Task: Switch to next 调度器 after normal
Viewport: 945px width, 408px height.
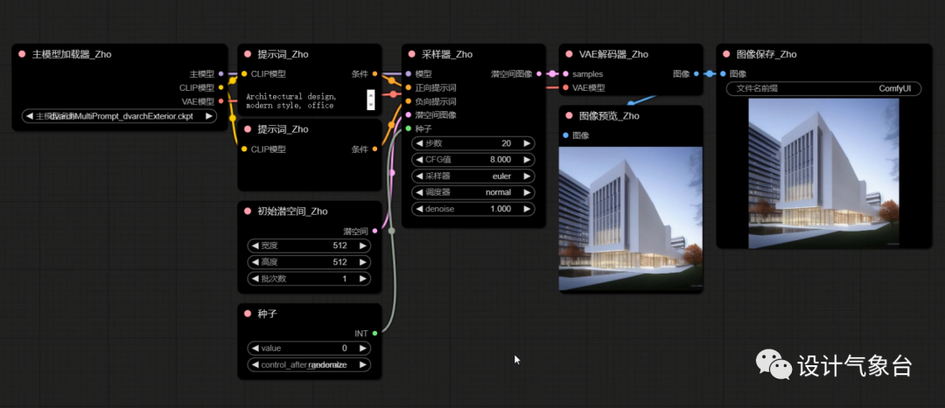Action: pyautogui.click(x=526, y=192)
